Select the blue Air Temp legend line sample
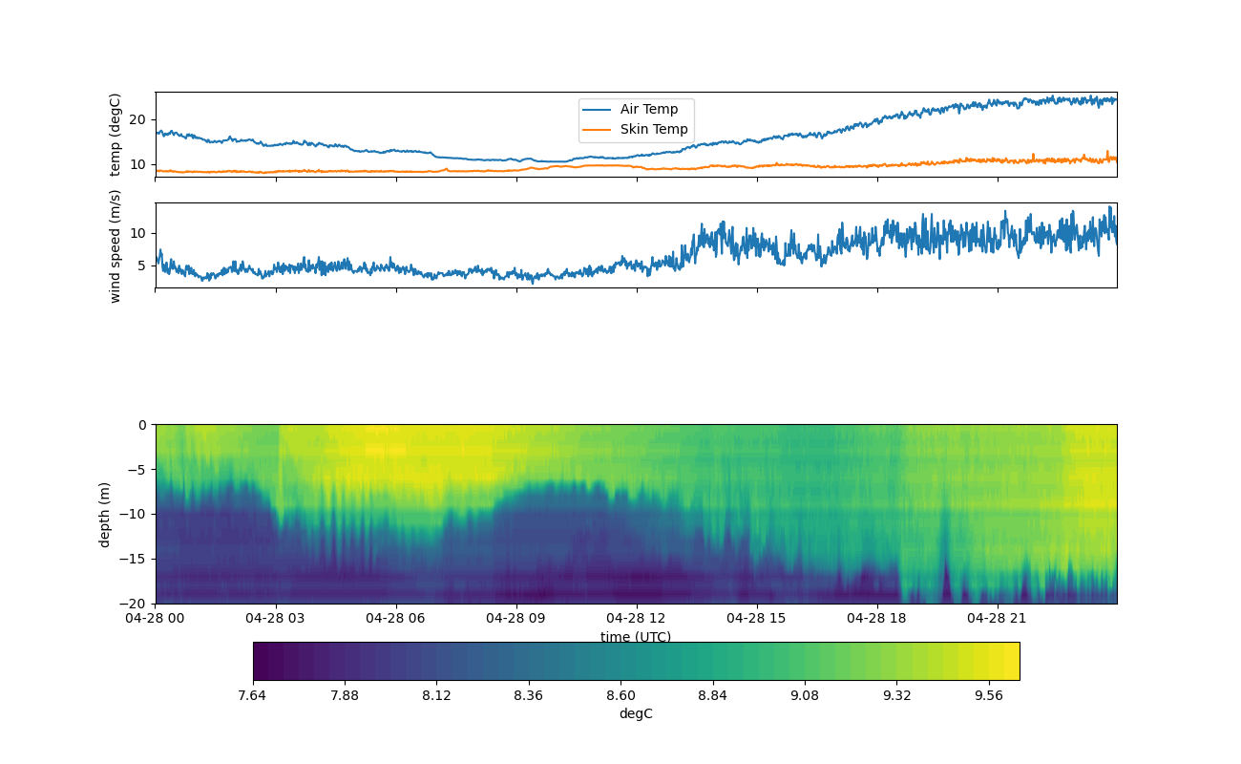This screenshot has height=764, width=1241. pos(598,110)
